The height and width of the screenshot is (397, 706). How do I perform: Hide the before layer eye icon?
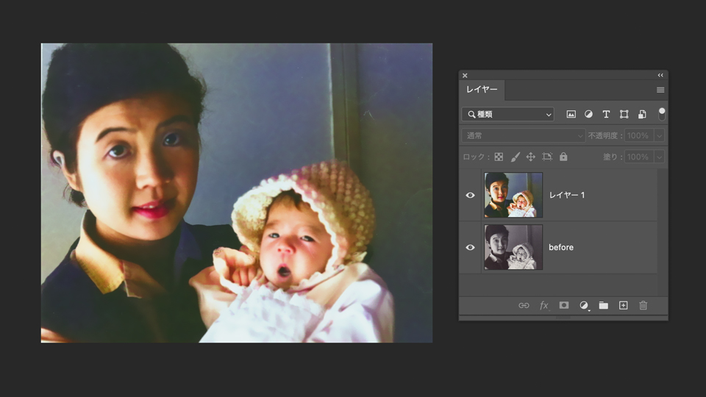(470, 247)
